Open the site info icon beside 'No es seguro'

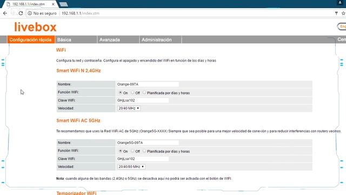30,13
